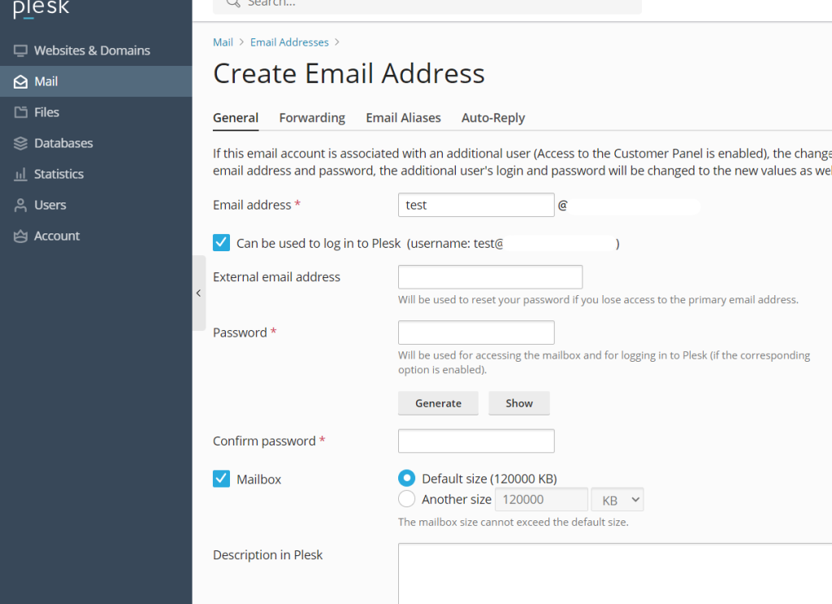Click the Databases stack icon

click(x=20, y=143)
